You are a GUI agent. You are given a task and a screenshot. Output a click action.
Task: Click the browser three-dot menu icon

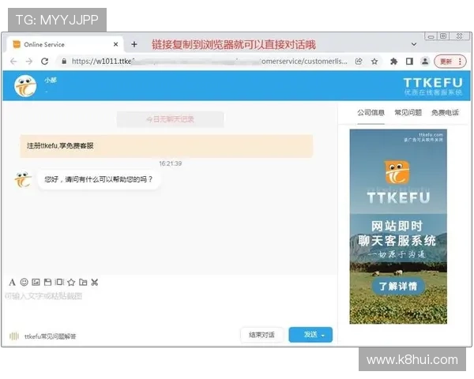[x=460, y=62]
